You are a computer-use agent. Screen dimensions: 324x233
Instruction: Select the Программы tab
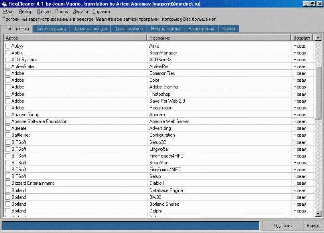pos(17,29)
